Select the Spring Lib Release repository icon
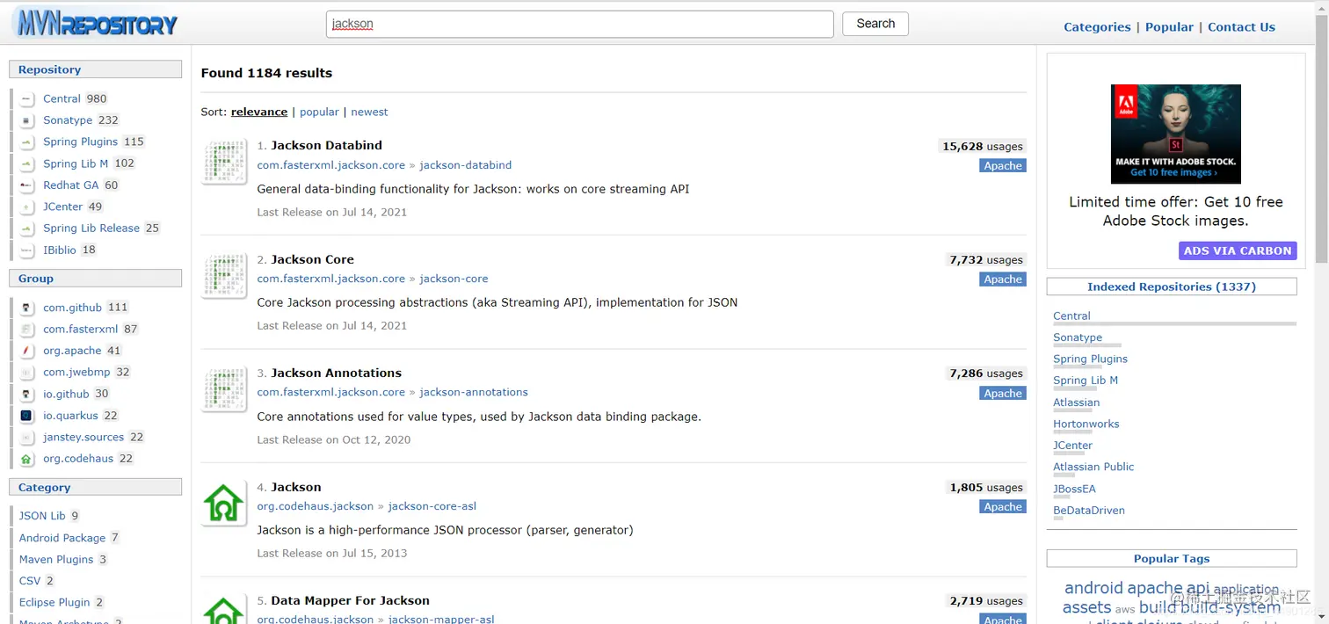 pos(27,229)
